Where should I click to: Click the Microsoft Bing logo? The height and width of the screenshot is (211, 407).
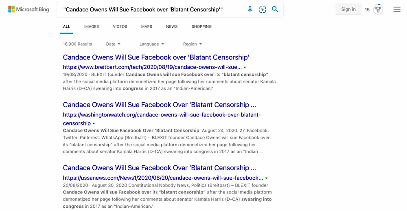[28, 10]
